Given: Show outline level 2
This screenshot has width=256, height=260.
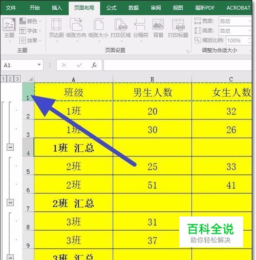Looking at the screenshot, I should pos(10,79).
